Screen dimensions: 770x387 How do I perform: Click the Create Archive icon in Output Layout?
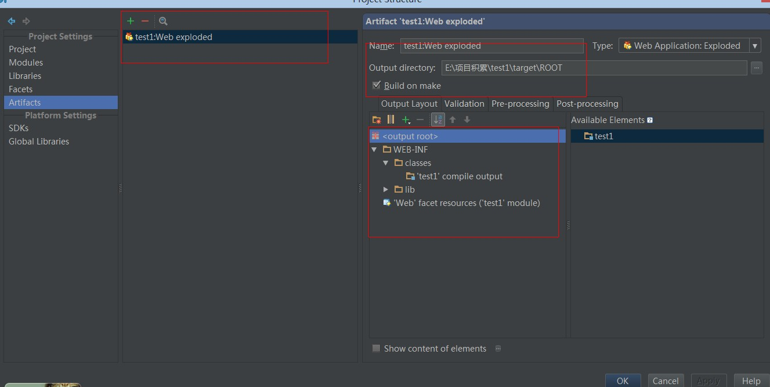click(x=391, y=120)
